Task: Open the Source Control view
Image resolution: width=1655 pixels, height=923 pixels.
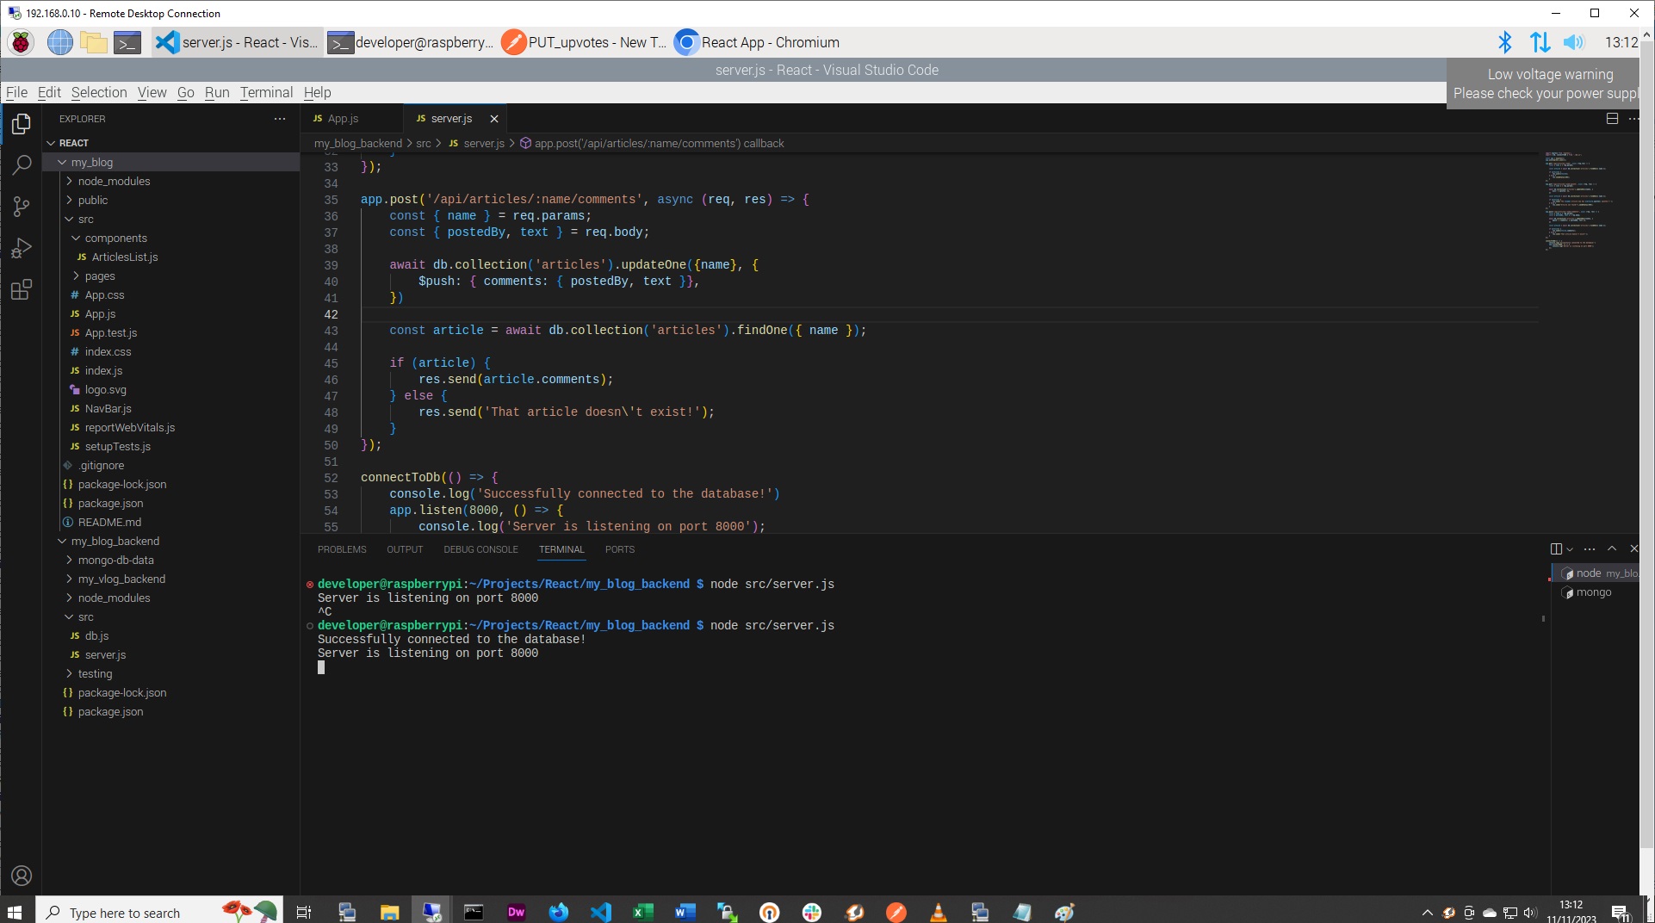Action: click(x=22, y=207)
